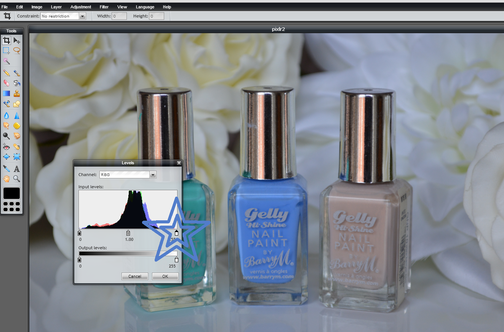Select the Paint Bucket tool
Image resolution: width=504 pixels, height=332 pixels.
(17, 83)
